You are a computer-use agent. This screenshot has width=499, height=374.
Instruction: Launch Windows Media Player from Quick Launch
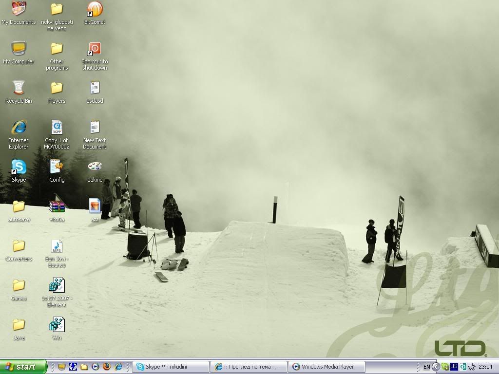click(x=96, y=367)
